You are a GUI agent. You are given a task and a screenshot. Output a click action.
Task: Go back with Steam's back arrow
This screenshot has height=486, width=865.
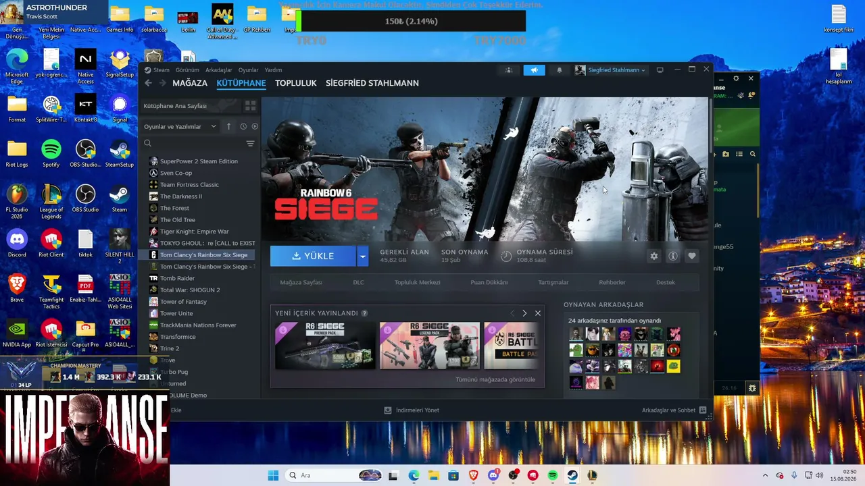click(148, 83)
